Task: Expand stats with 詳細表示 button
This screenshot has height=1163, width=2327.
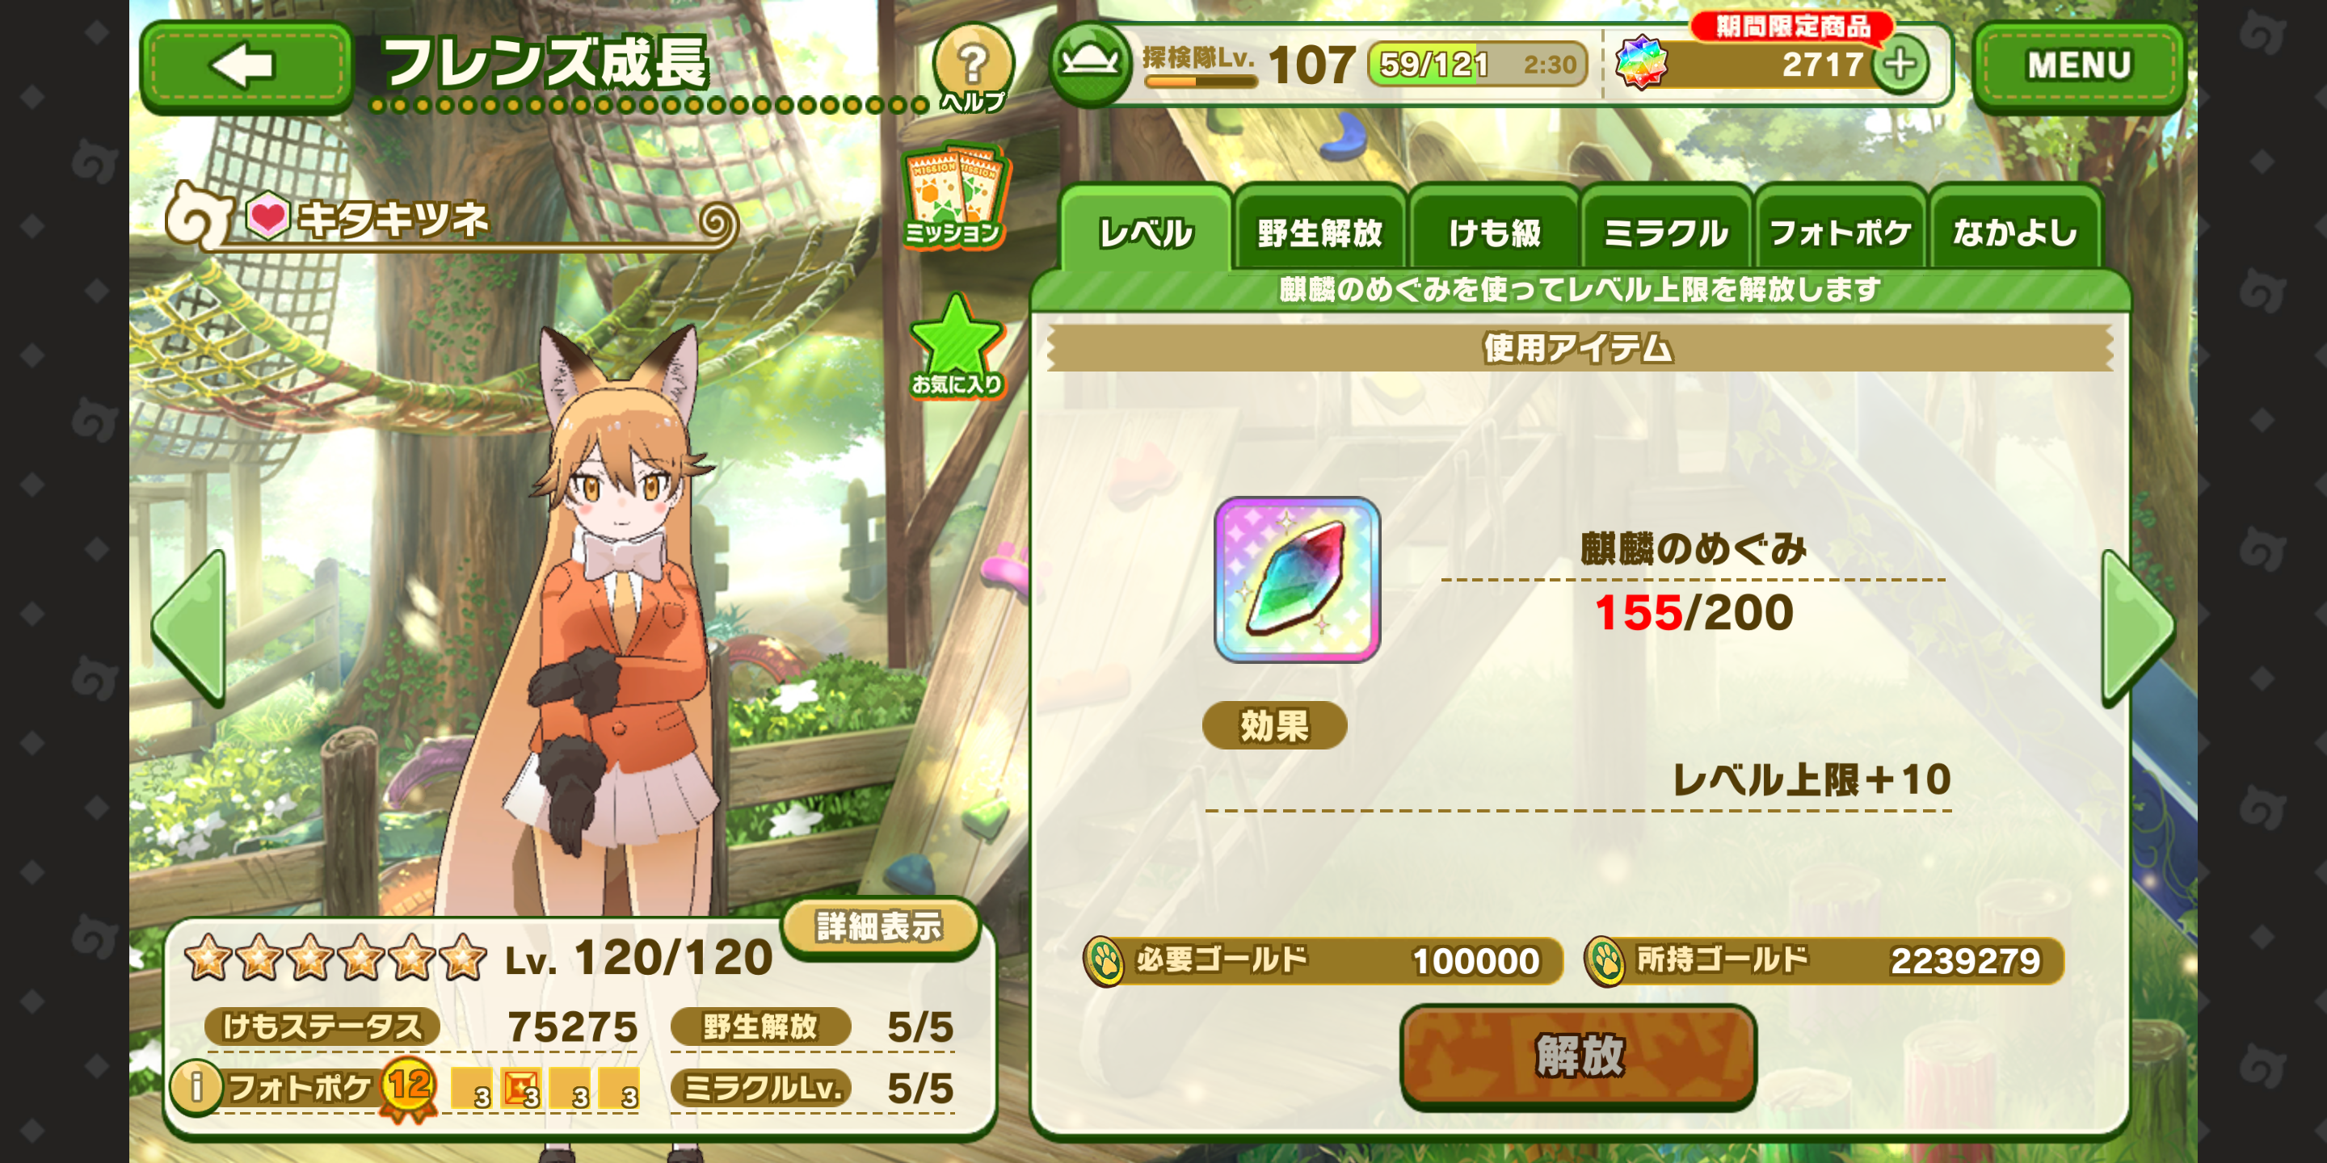Action: coord(879,926)
